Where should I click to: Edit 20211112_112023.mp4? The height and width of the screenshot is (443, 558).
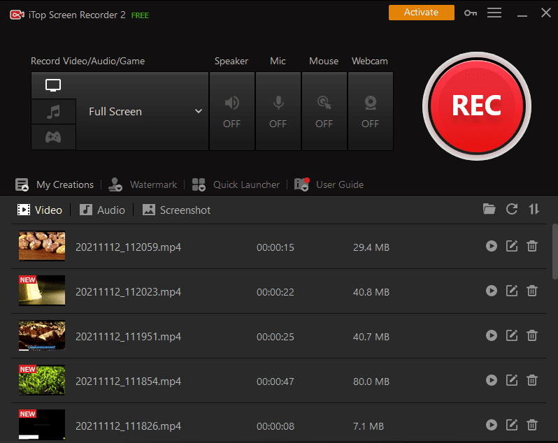[512, 291]
